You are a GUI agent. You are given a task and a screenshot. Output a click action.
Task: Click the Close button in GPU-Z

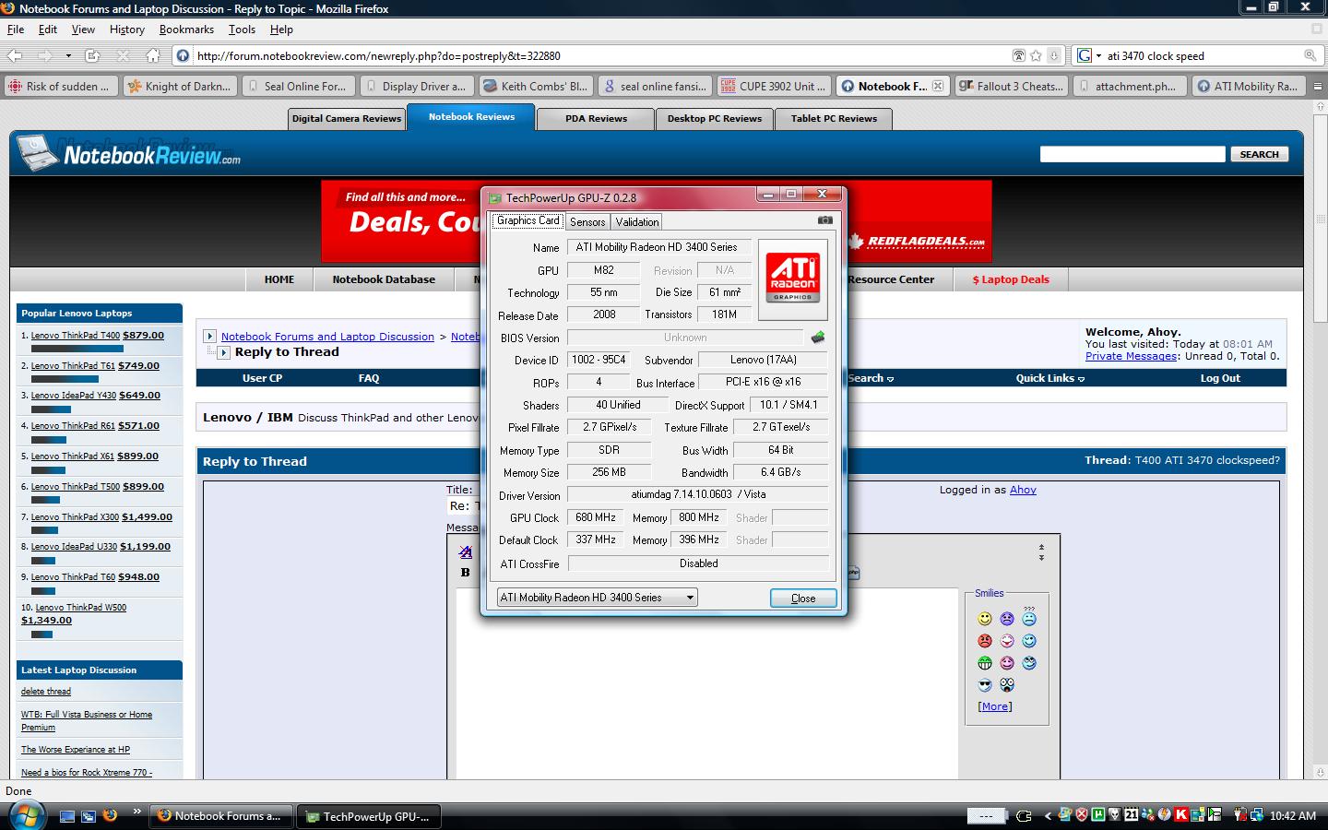(803, 599)
